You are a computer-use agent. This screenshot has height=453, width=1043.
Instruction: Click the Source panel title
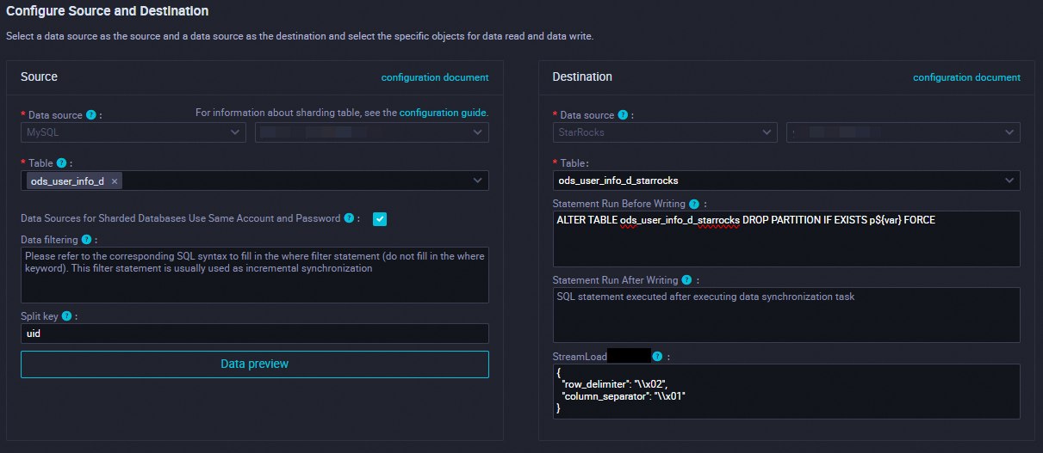[39, 77]
